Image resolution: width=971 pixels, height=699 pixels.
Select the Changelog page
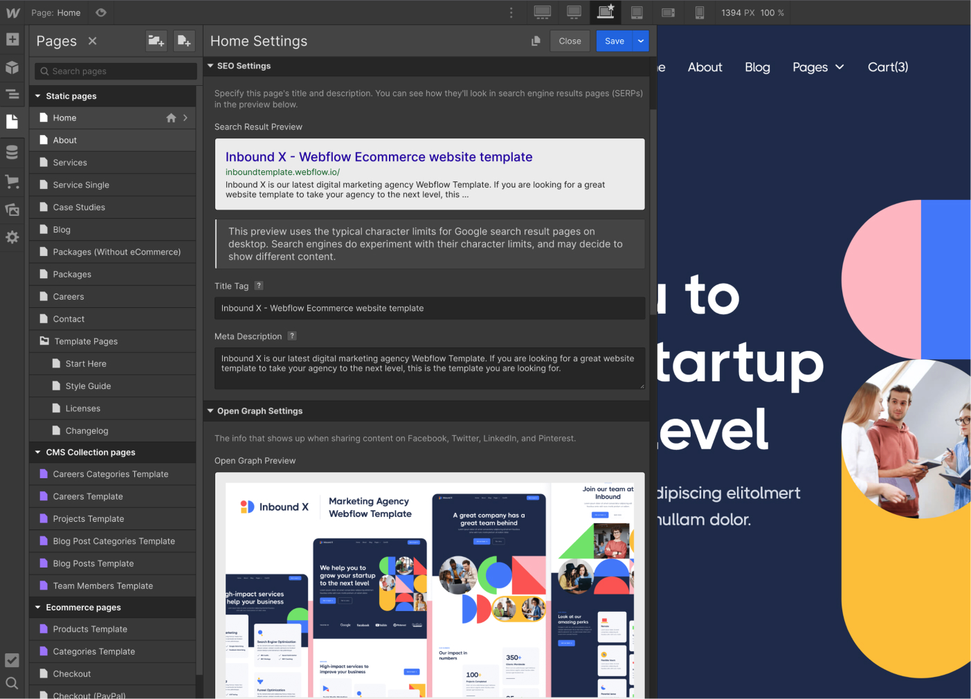coord(112,430)
